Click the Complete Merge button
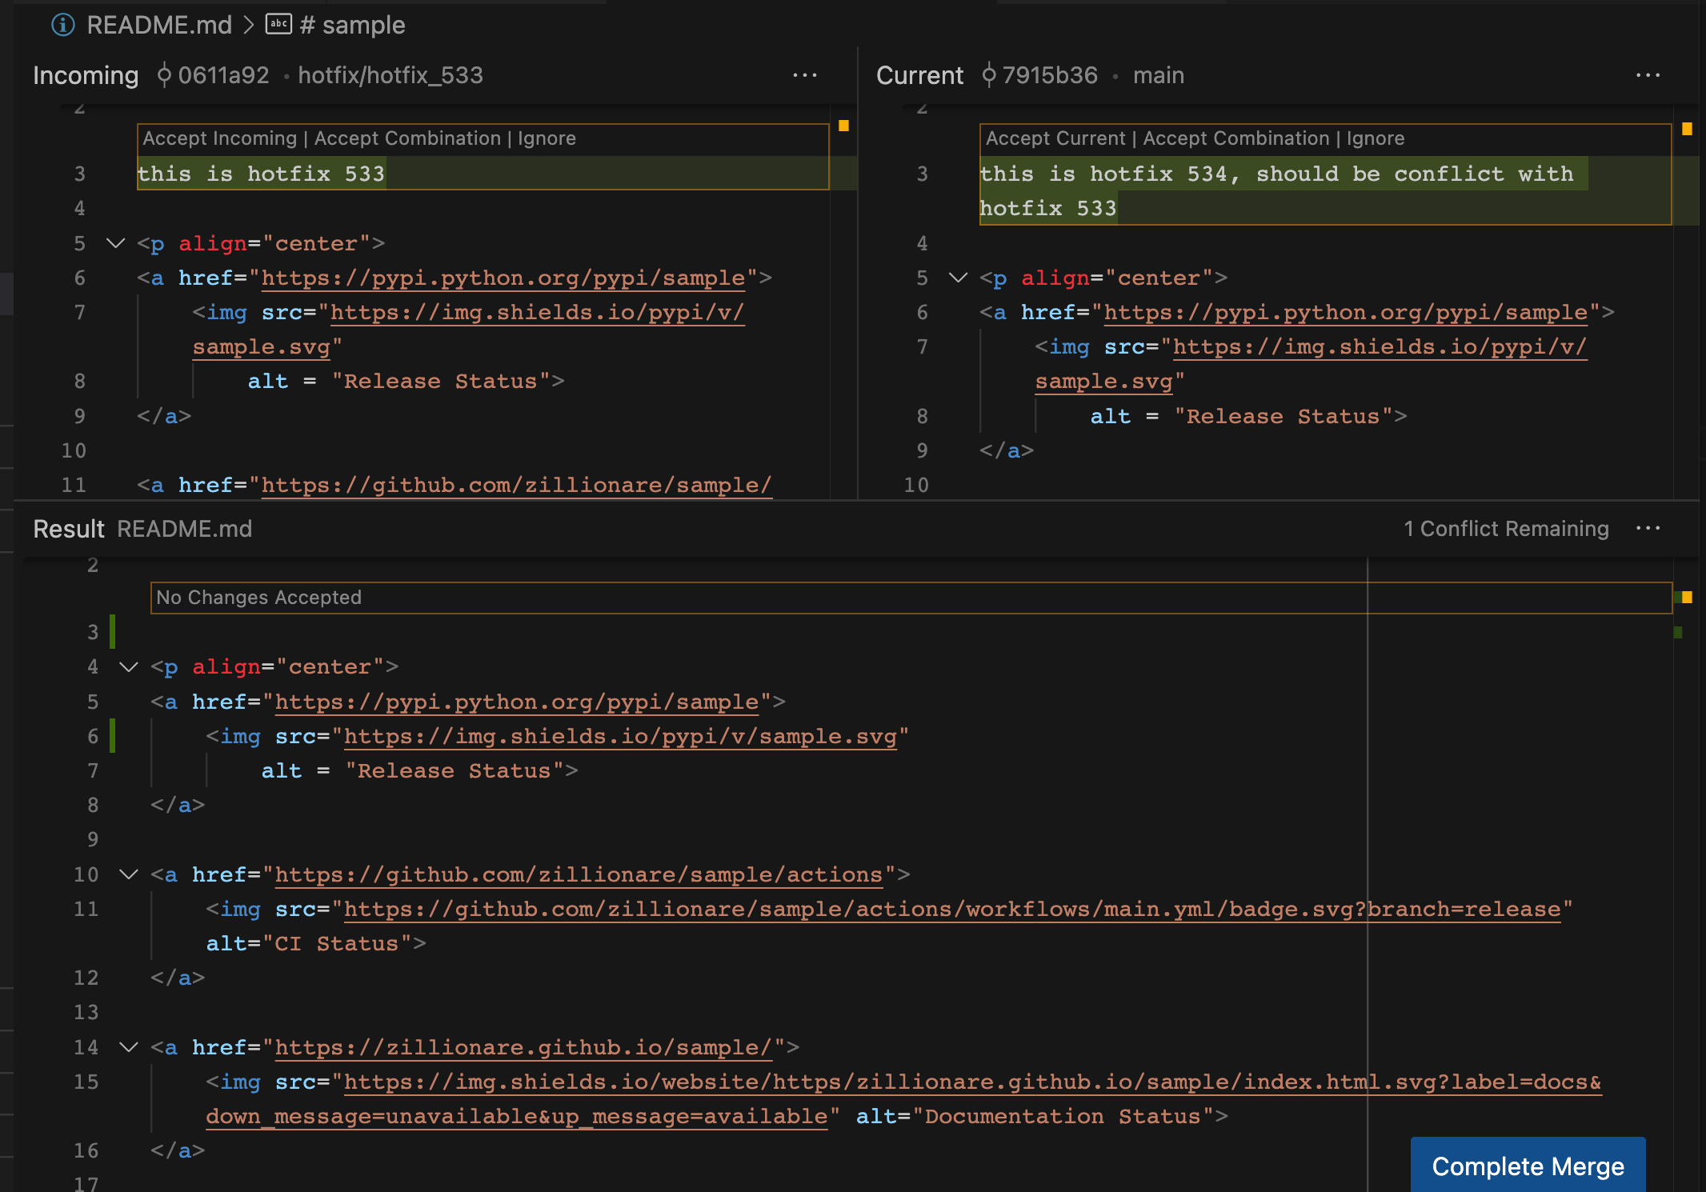 click(x=1527, y=1166)
